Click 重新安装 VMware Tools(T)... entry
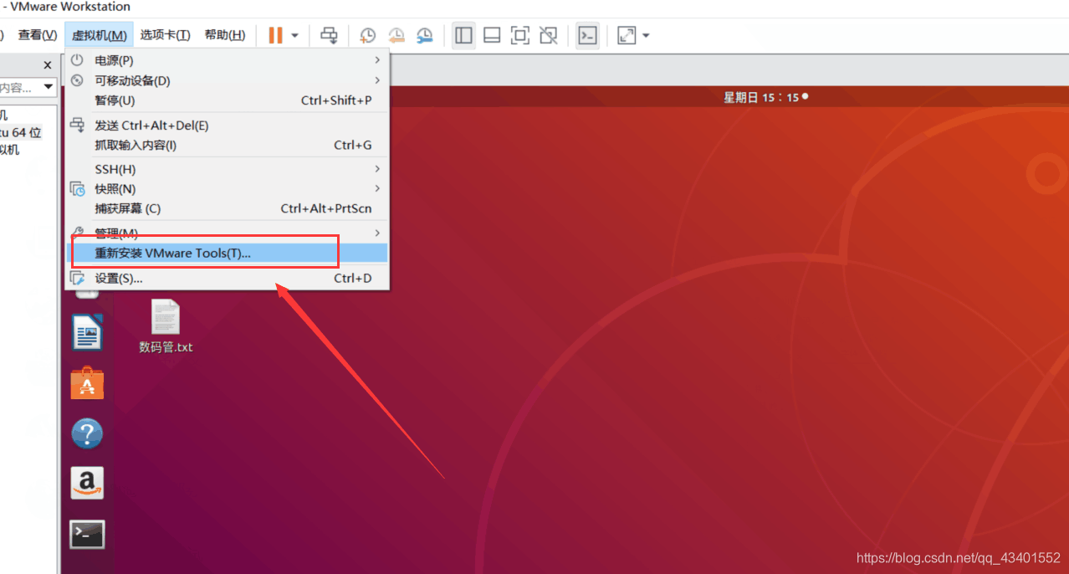Viewport: 1069px width, 574px height. pyautogui.click(x=227, y=253)
